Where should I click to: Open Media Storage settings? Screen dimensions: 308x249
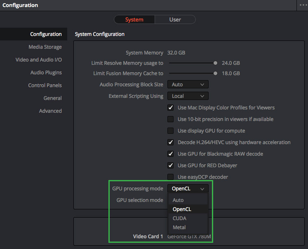(x=45, y=47)
